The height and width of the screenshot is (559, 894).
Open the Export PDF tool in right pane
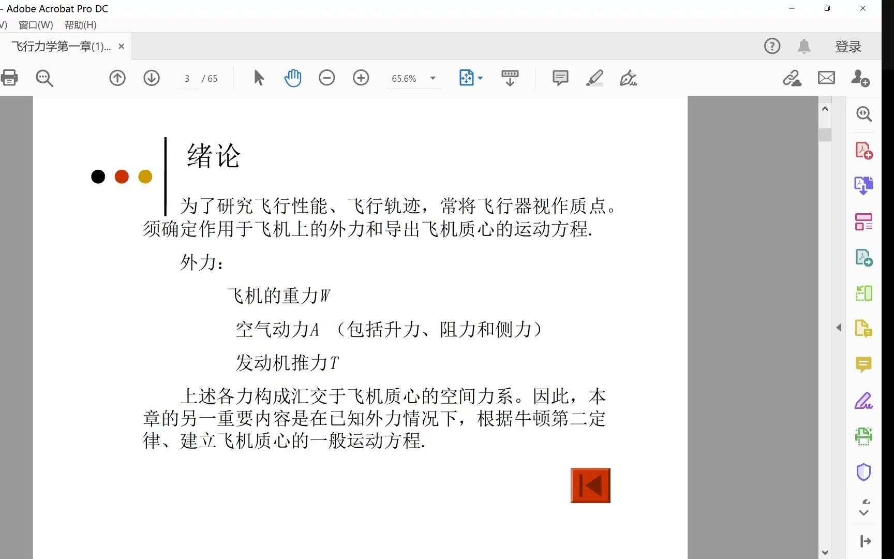coord(863,185)
